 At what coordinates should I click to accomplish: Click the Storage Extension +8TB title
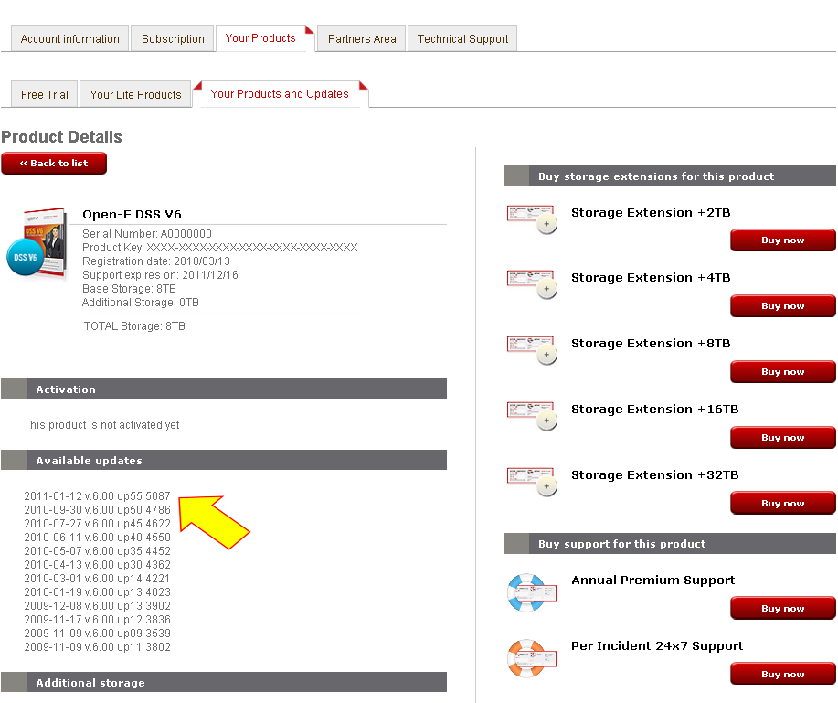[651, 344]
